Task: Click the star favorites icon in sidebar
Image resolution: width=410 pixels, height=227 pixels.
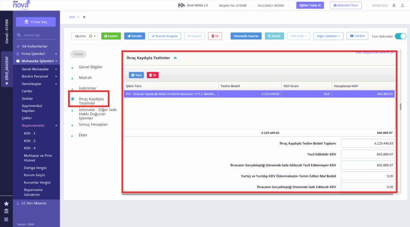Action: 6,203
